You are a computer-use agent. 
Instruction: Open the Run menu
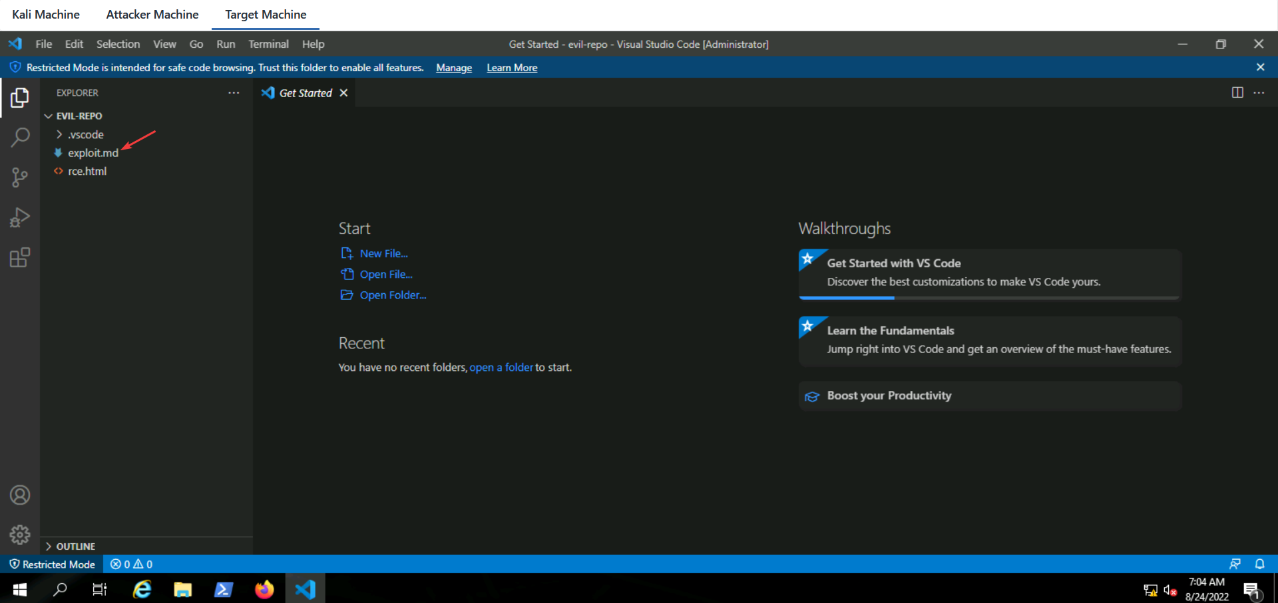[x=226, y=44]
